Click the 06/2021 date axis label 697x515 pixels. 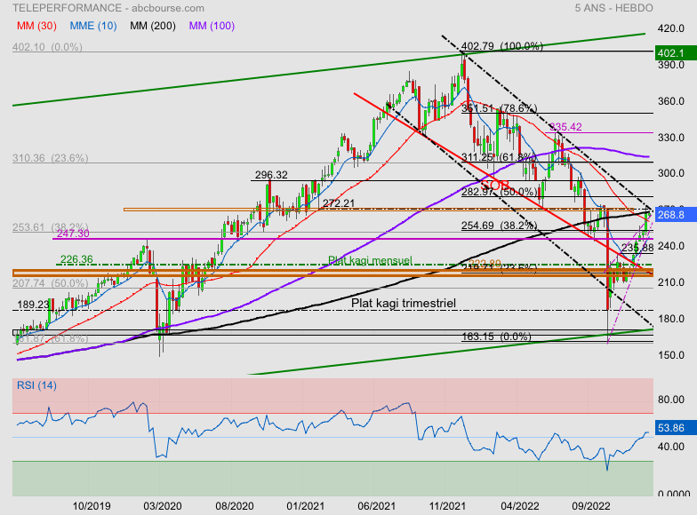pyautogui.click(x=377, y=506)
